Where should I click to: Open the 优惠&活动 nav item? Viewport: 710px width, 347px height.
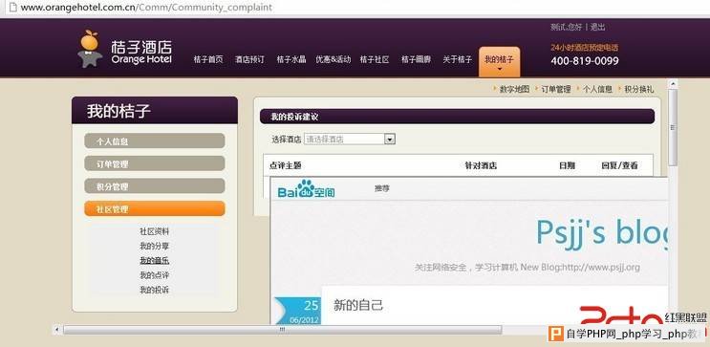[x=333, y=59]
